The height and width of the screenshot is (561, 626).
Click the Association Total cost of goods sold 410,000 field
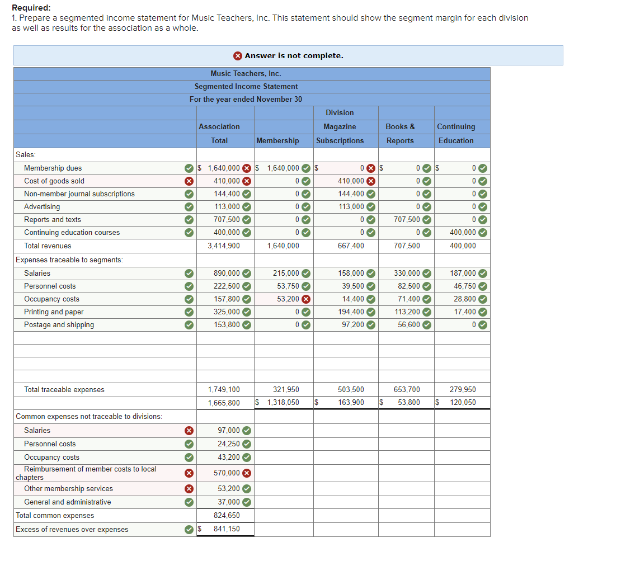click(x=225, y=181)
